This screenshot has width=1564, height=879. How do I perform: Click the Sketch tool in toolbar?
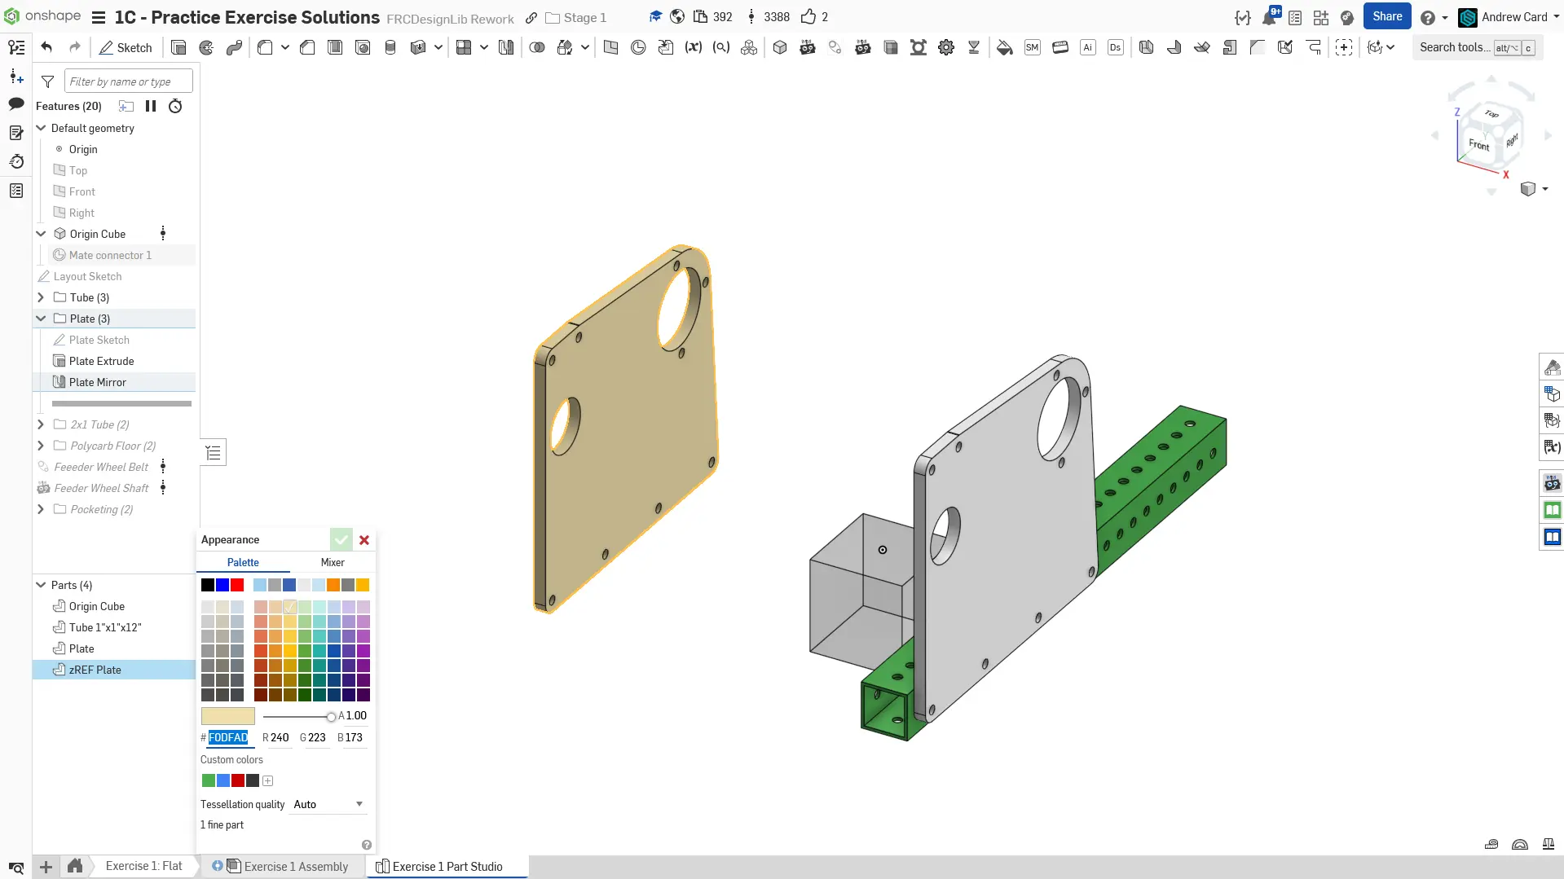(x=126, y=47)
